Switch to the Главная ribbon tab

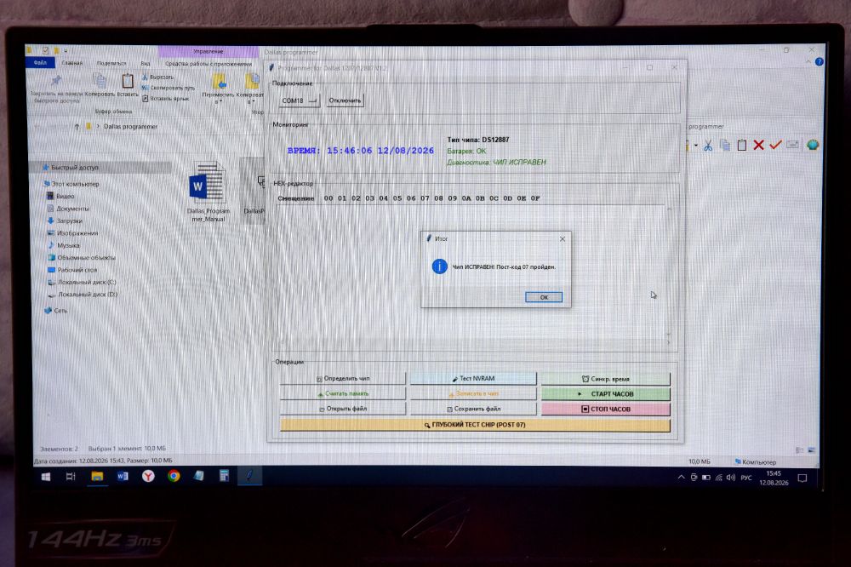[72, 63]
